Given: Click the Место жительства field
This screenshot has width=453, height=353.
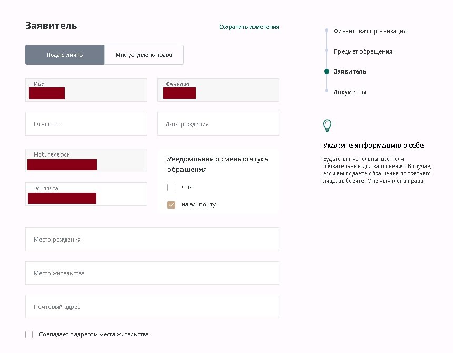Looking at the screenshot, I should pos(152,273).
